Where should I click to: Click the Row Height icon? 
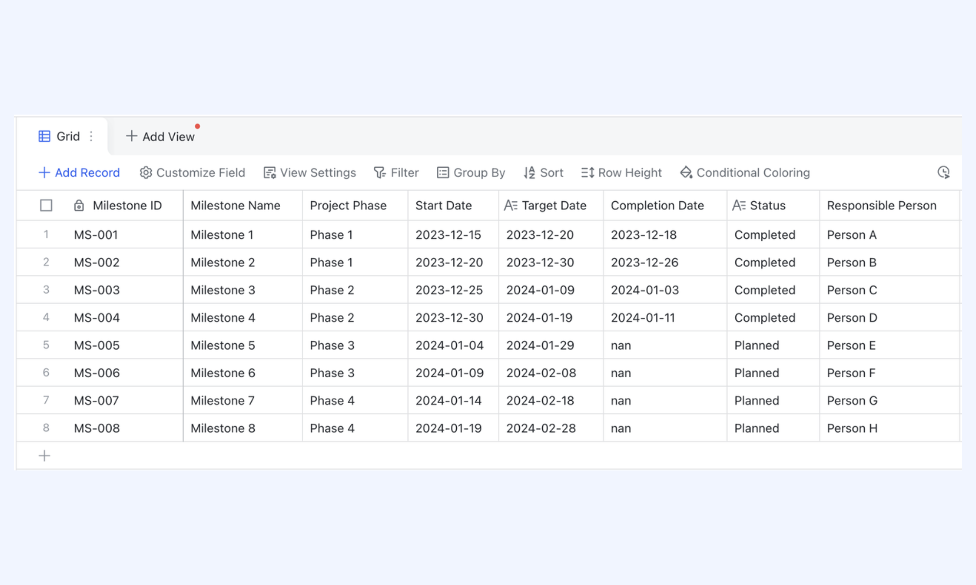pyautogui.click(x=588, y=173)
